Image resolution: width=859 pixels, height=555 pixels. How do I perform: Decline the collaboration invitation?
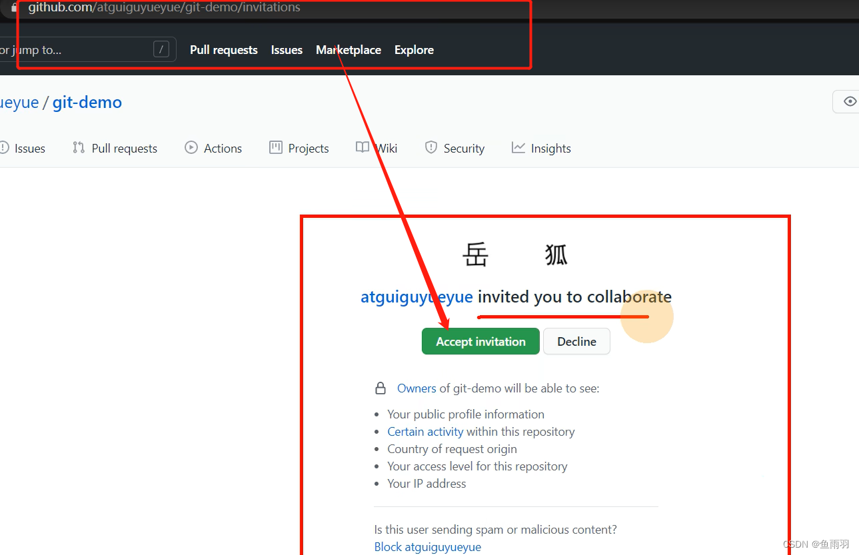tap(576, 341)
